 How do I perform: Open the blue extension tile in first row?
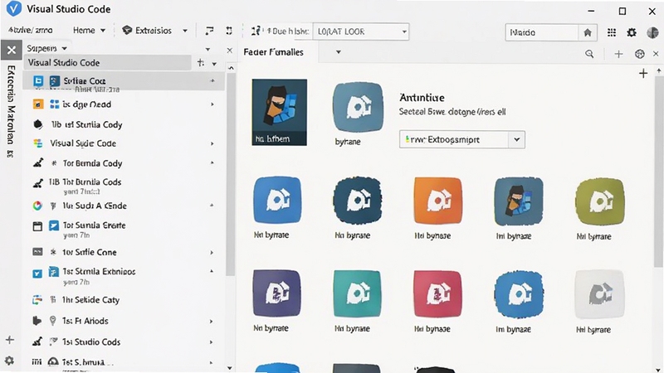tap(277, 200)
